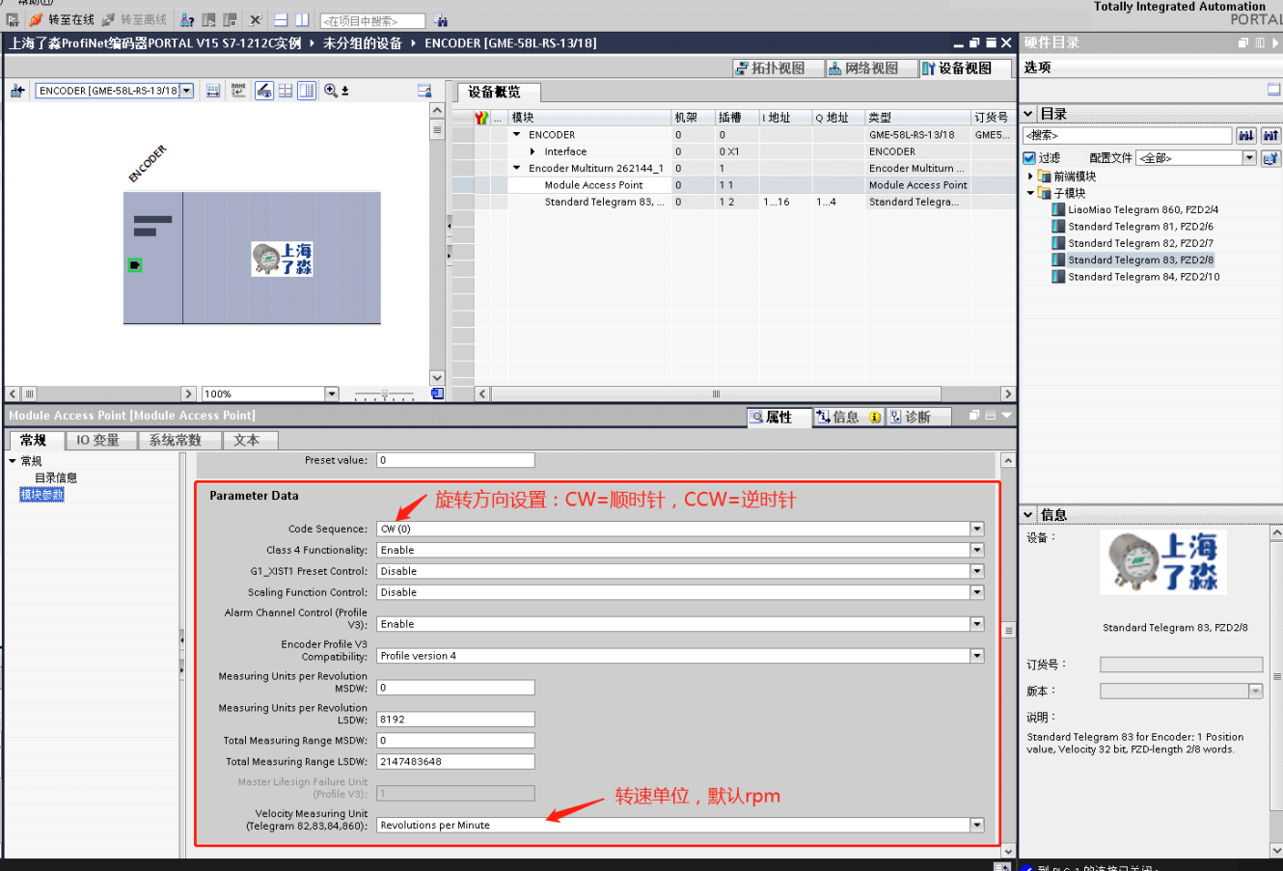Click catalog search upward icon

(1270, 136)
